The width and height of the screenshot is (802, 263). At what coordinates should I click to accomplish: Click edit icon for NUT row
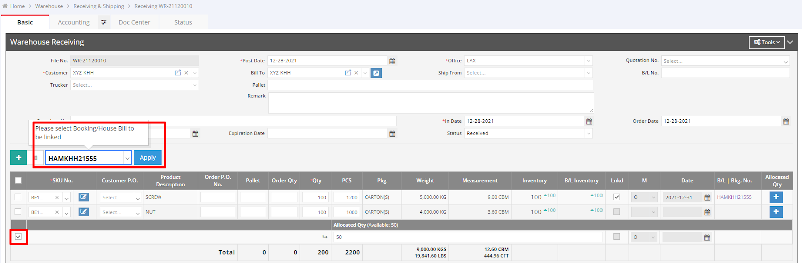[x=84, y=212]
